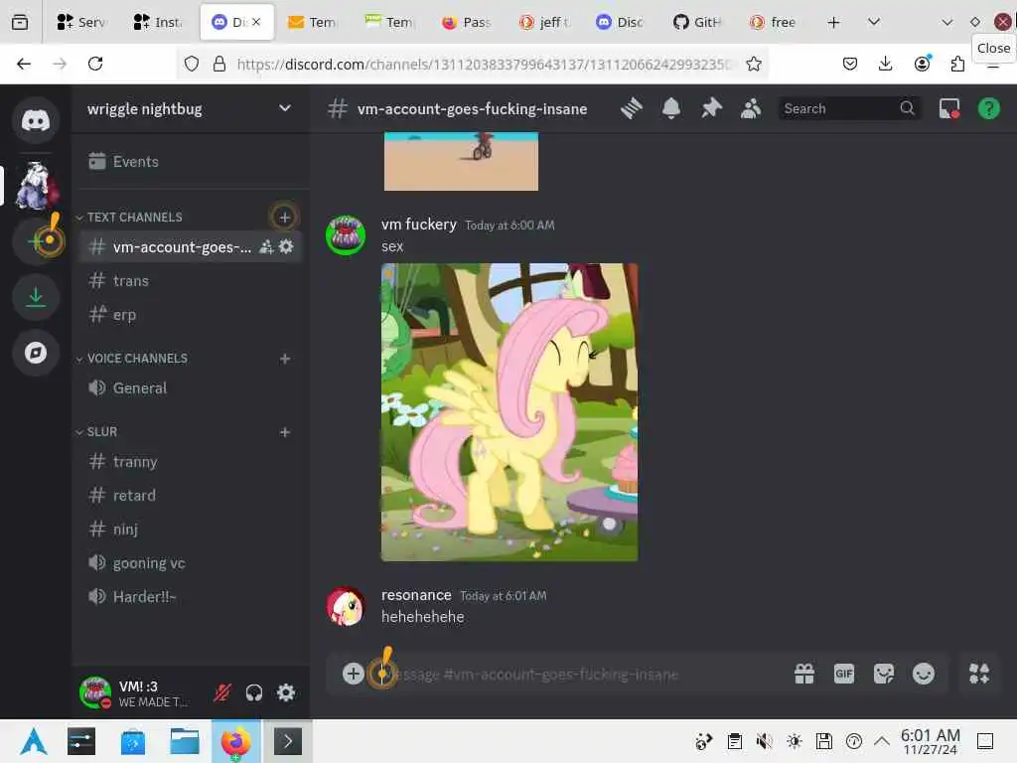Click the message input box
The height and width of the screenshot is (763, 1017).
pos(584,675)
